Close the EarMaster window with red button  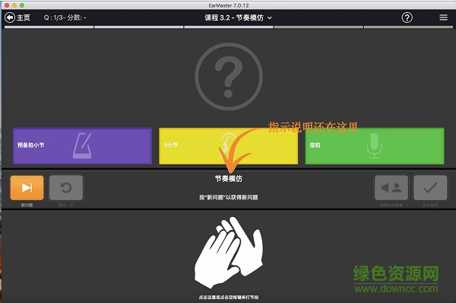pos(8,5)
